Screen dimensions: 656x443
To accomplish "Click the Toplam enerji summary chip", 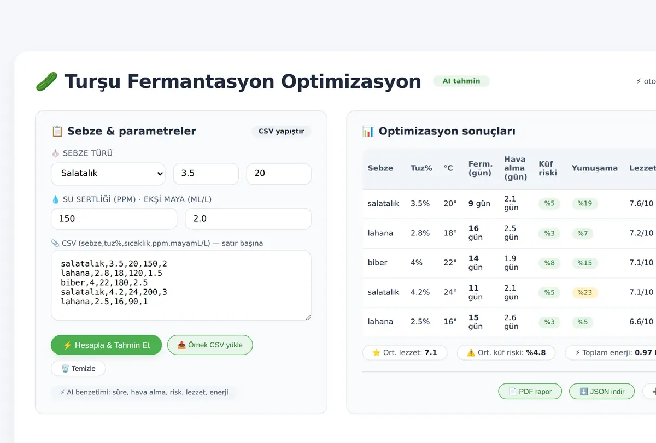I will [x=611, y=353].
